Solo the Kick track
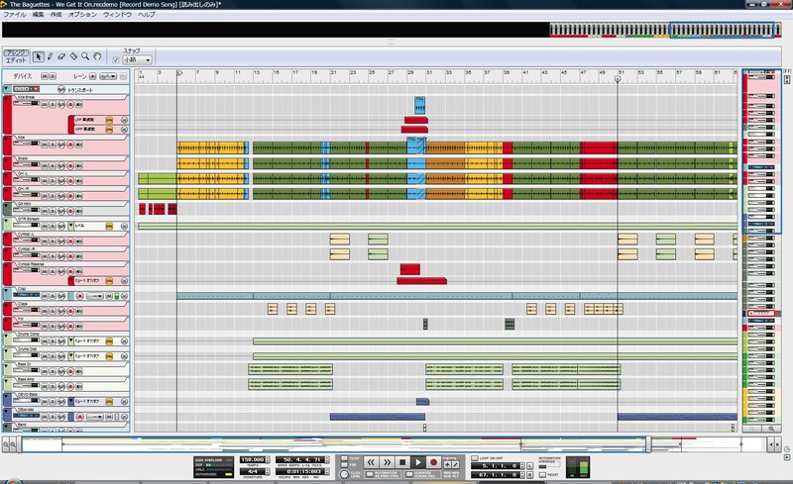This screenshot has height=484, width=793. pos(53,145)
